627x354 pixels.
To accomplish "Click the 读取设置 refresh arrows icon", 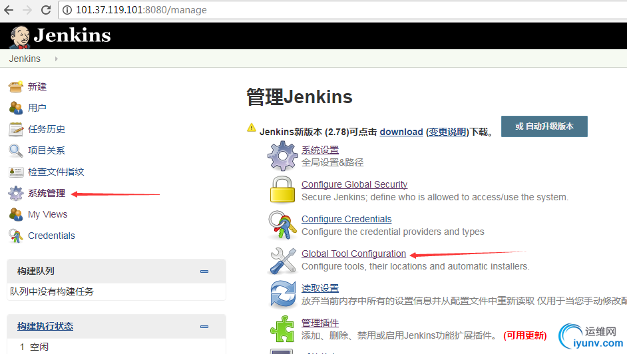I will [x=283, y=295].
